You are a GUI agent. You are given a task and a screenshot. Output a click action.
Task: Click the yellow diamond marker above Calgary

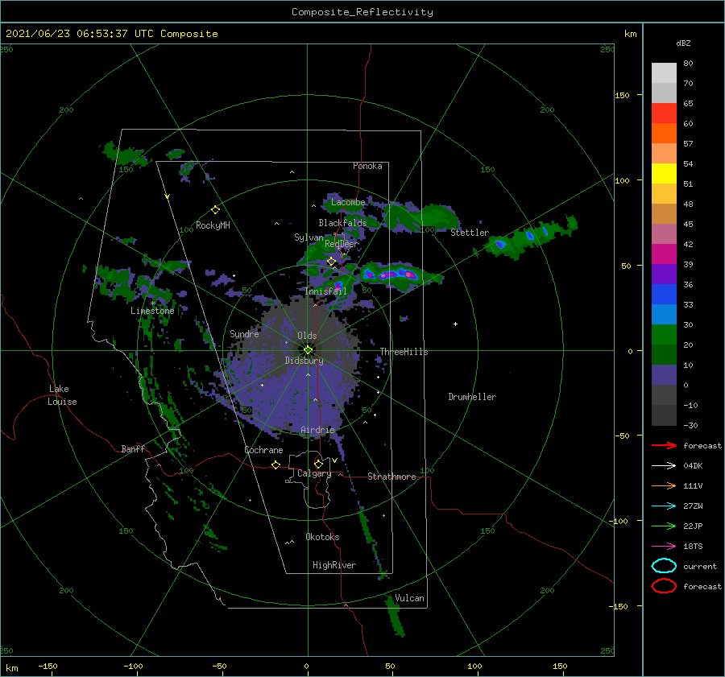318,464
